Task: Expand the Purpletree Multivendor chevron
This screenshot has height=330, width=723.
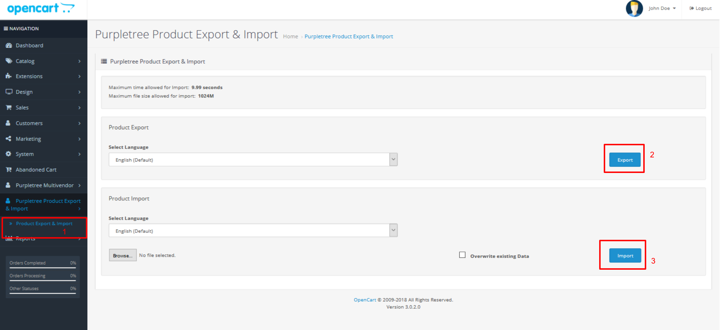Action: click(79, 185)
